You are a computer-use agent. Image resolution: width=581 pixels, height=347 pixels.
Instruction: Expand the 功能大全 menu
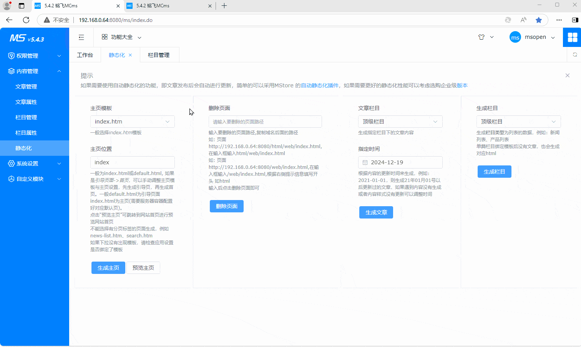pos(121,37)
